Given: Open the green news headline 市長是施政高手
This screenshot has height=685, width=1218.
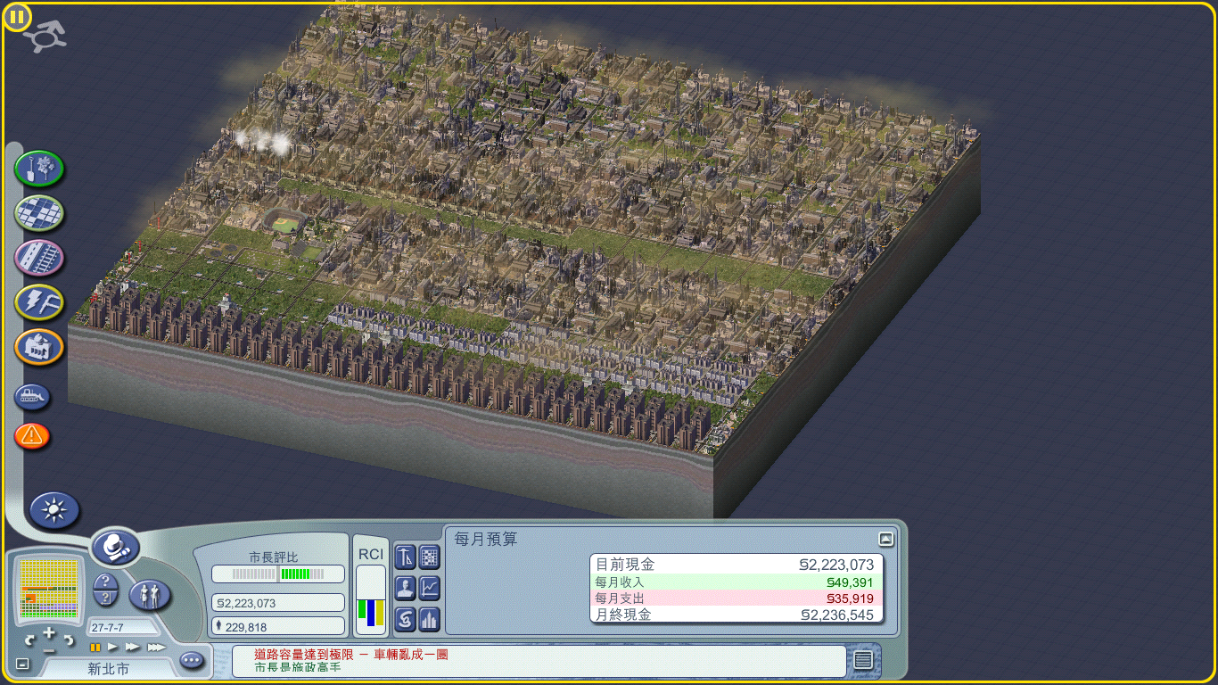Looking at the screenshot, I should click(298, 667).
